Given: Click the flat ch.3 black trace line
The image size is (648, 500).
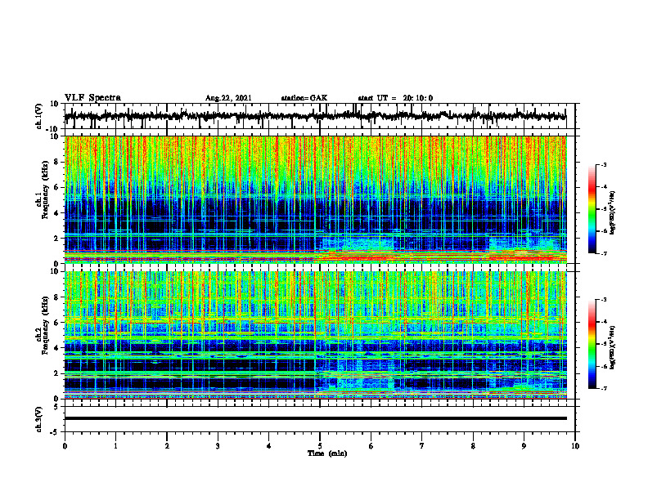Looking at the screenshot, I should point(315,418).
